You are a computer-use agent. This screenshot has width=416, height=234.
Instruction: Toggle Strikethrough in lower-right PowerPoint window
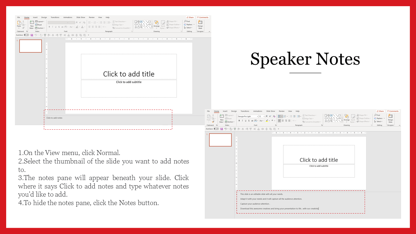(252, 121)
